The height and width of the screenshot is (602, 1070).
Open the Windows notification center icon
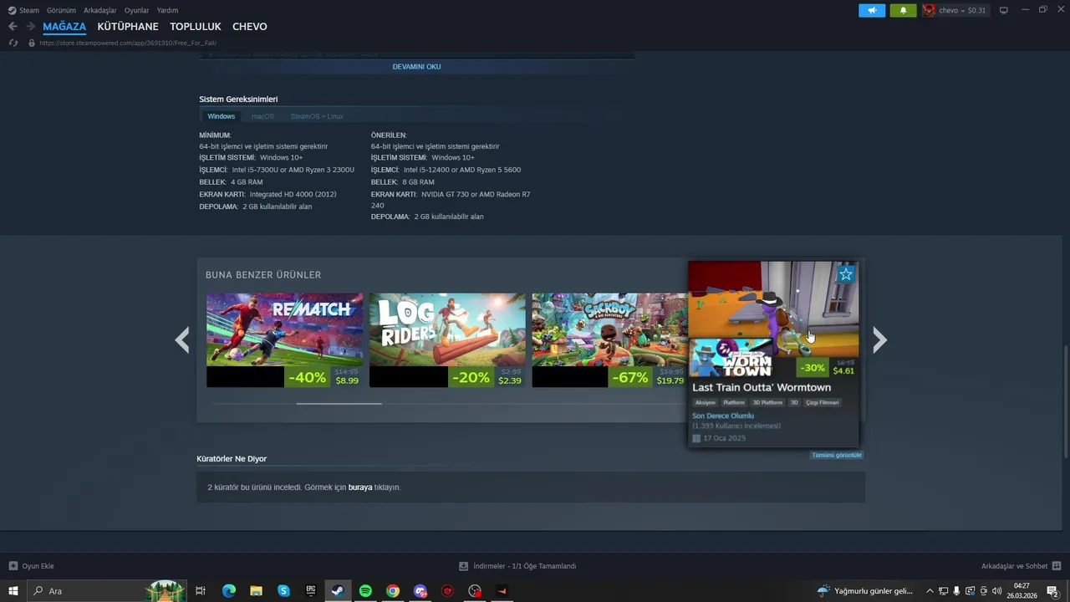(1052, 591)
